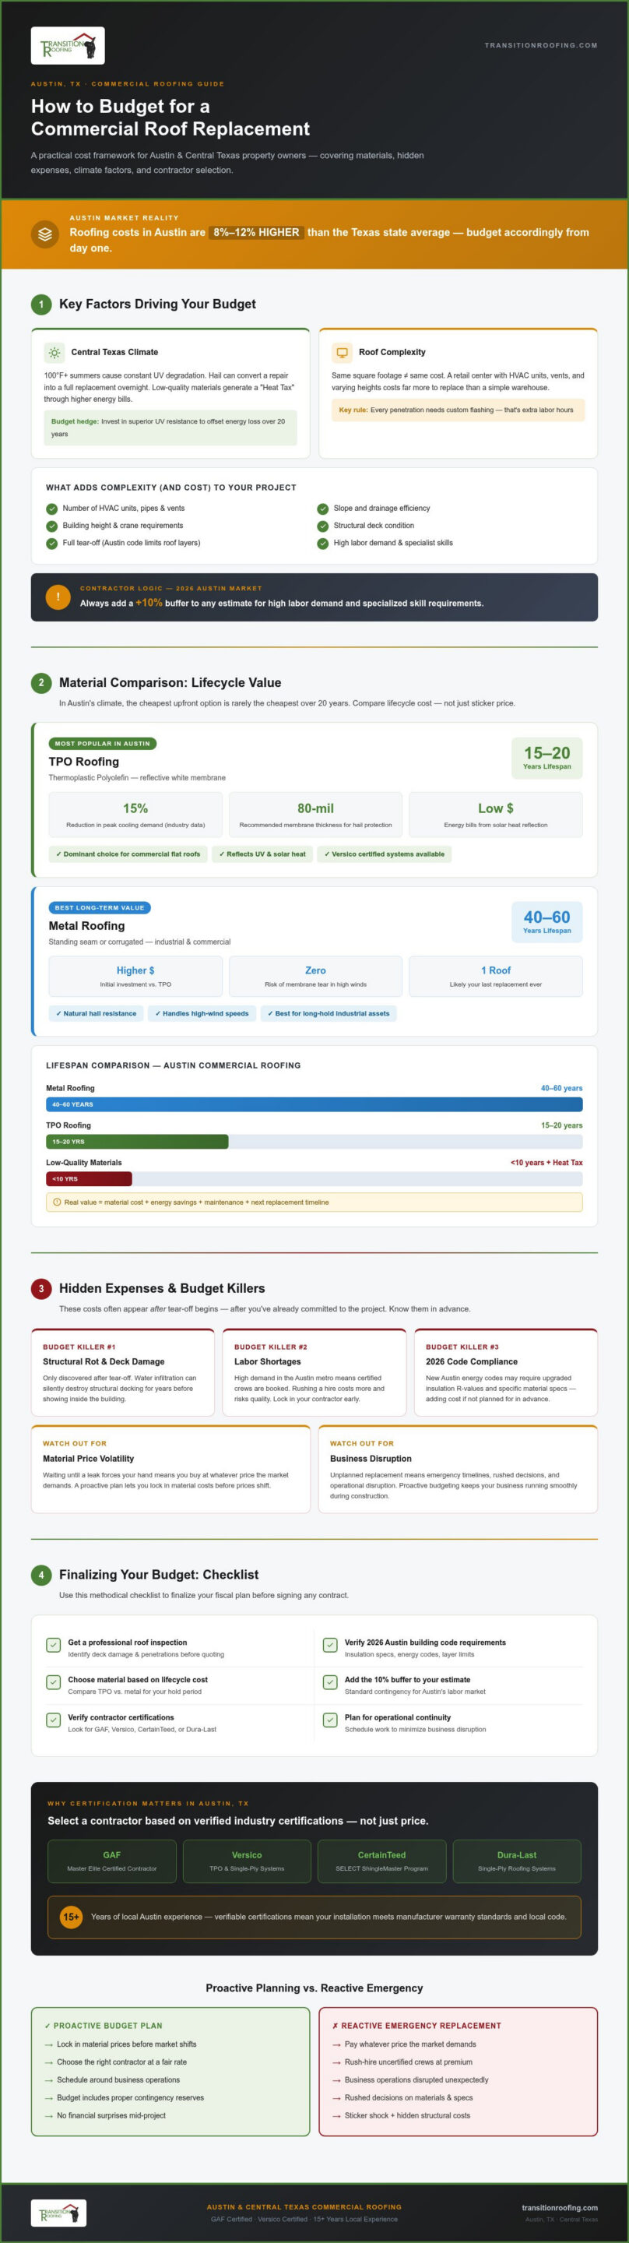Click the GAF certification card
This screenshot has width=629, height=2243.
[x=112, y=1861]
